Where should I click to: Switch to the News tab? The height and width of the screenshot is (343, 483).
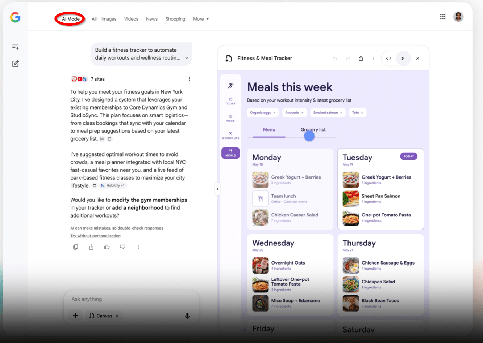[x=152, y=19]
